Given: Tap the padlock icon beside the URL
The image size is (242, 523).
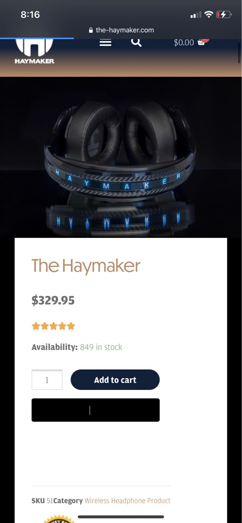Looking at the screenshot, I should (91, 30).
